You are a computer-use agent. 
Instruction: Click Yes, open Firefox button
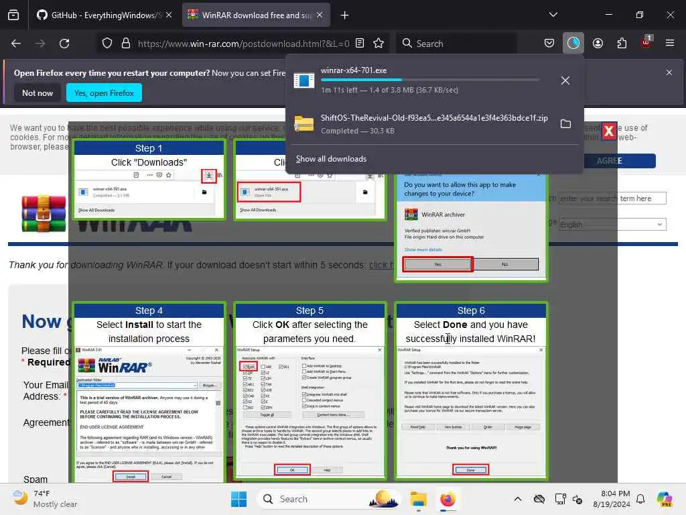104,93
